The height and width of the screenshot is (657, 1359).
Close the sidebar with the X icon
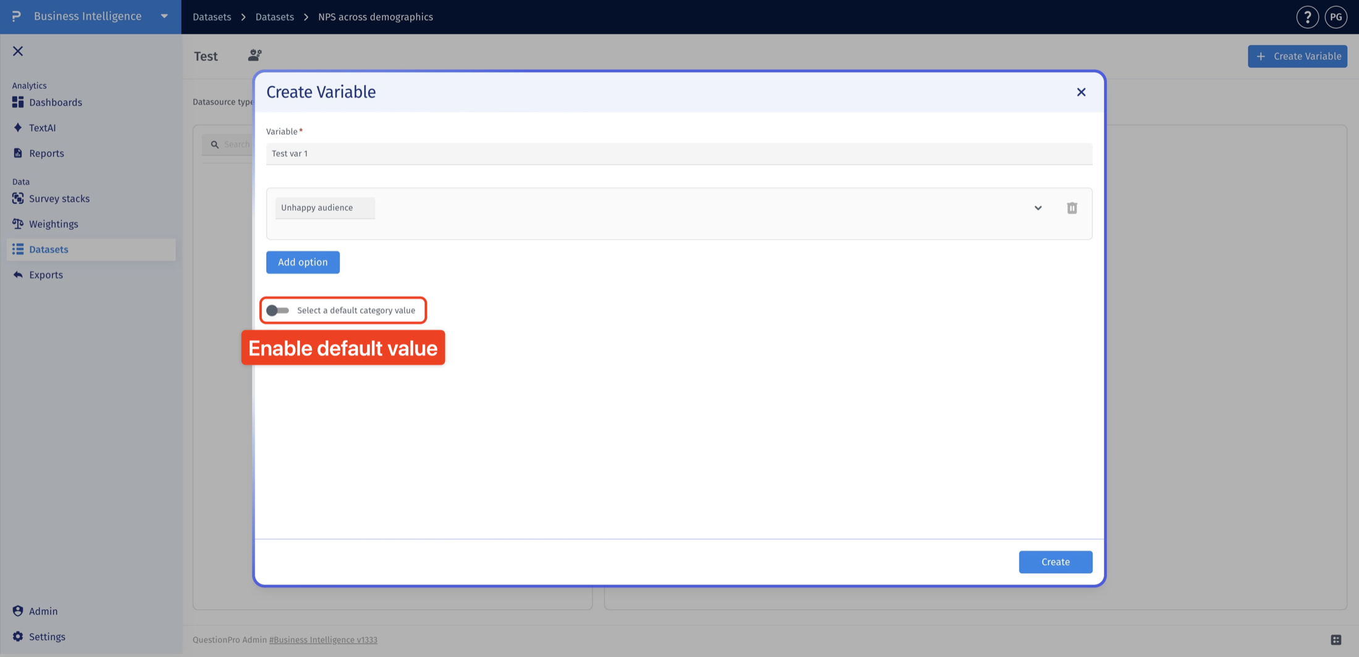(18, 51)
